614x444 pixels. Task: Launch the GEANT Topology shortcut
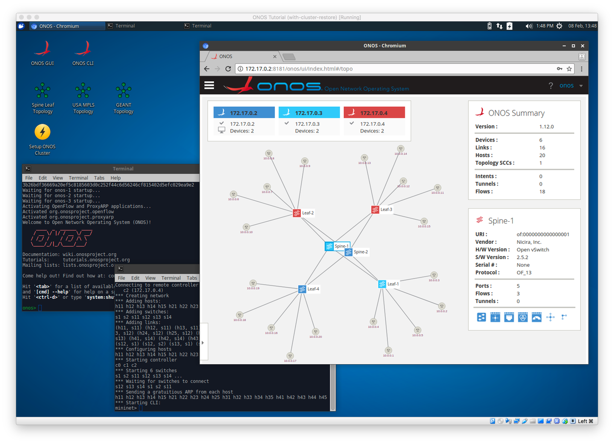click(123, 98)
